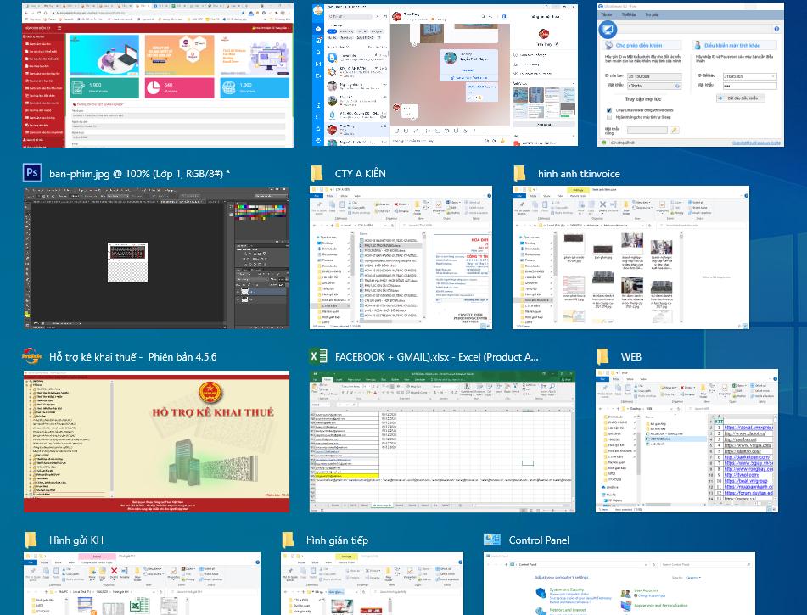Select the 'Hình gửi KH' window title
The width and height of the screenshot is (807, 615).
point(76,540)
